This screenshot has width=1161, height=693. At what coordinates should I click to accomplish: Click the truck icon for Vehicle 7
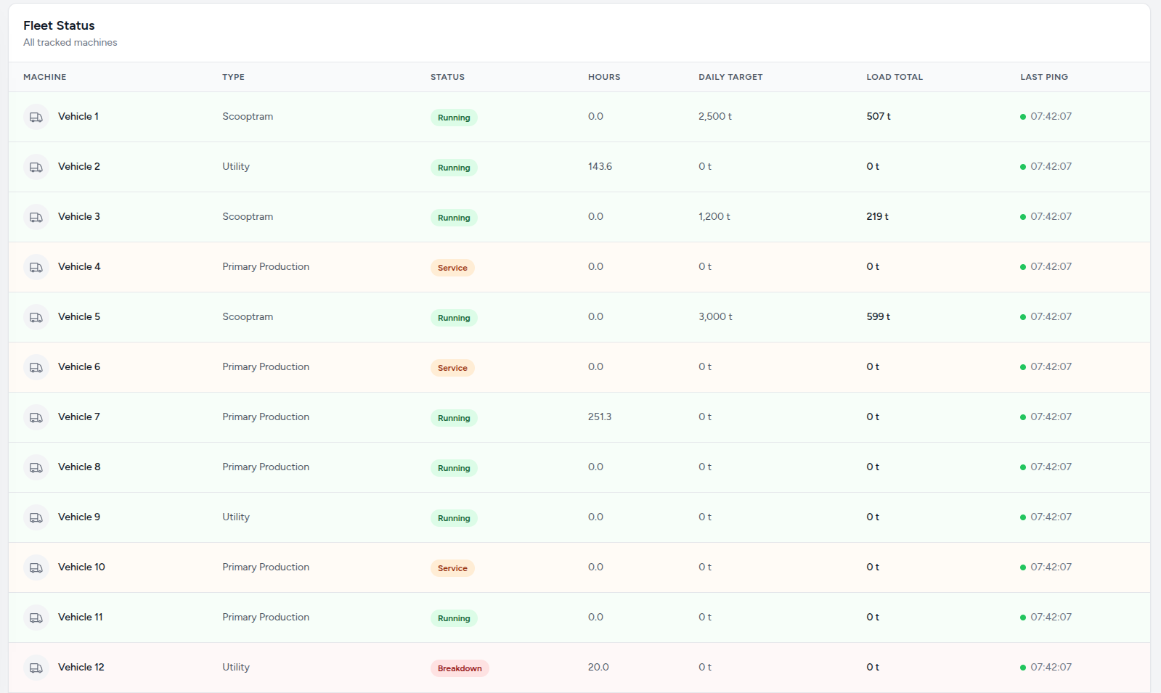point(36,417)
